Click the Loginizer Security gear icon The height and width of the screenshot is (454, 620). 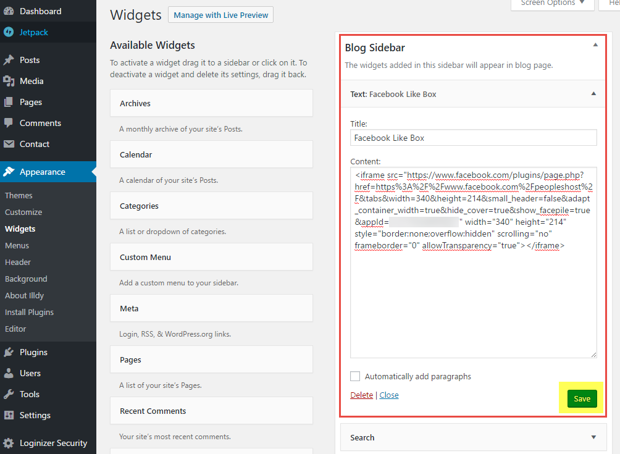pos(9,443)
